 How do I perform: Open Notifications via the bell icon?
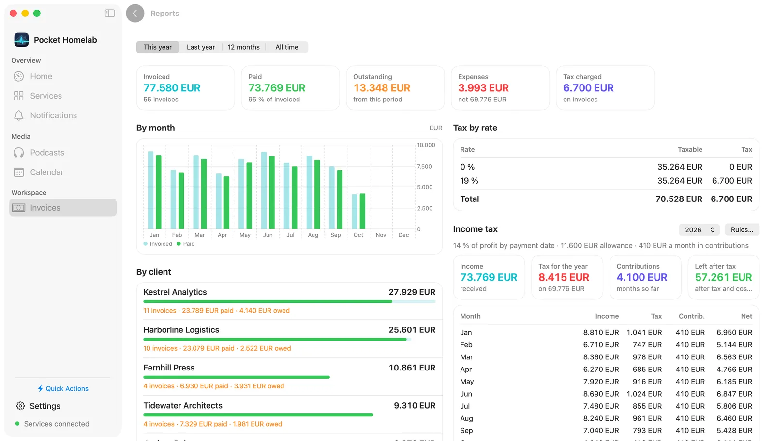[19, 115]
